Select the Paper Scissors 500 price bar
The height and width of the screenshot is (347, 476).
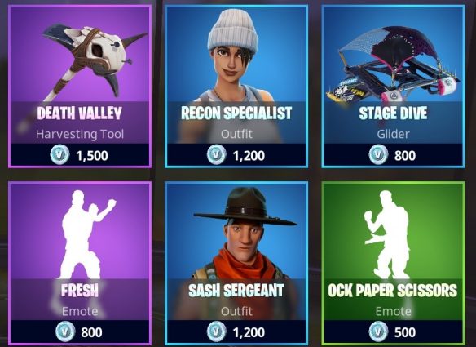(393, 331)
